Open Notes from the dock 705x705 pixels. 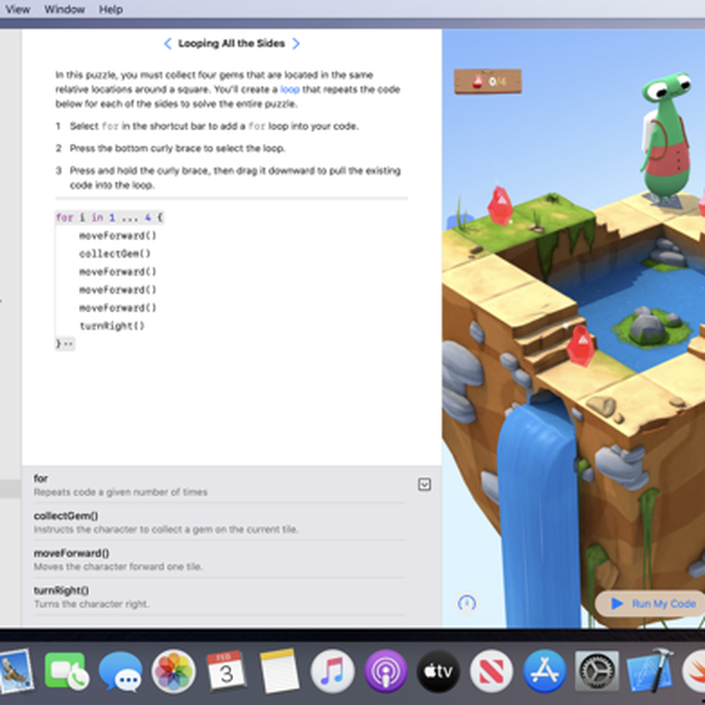tap(279, 670)
